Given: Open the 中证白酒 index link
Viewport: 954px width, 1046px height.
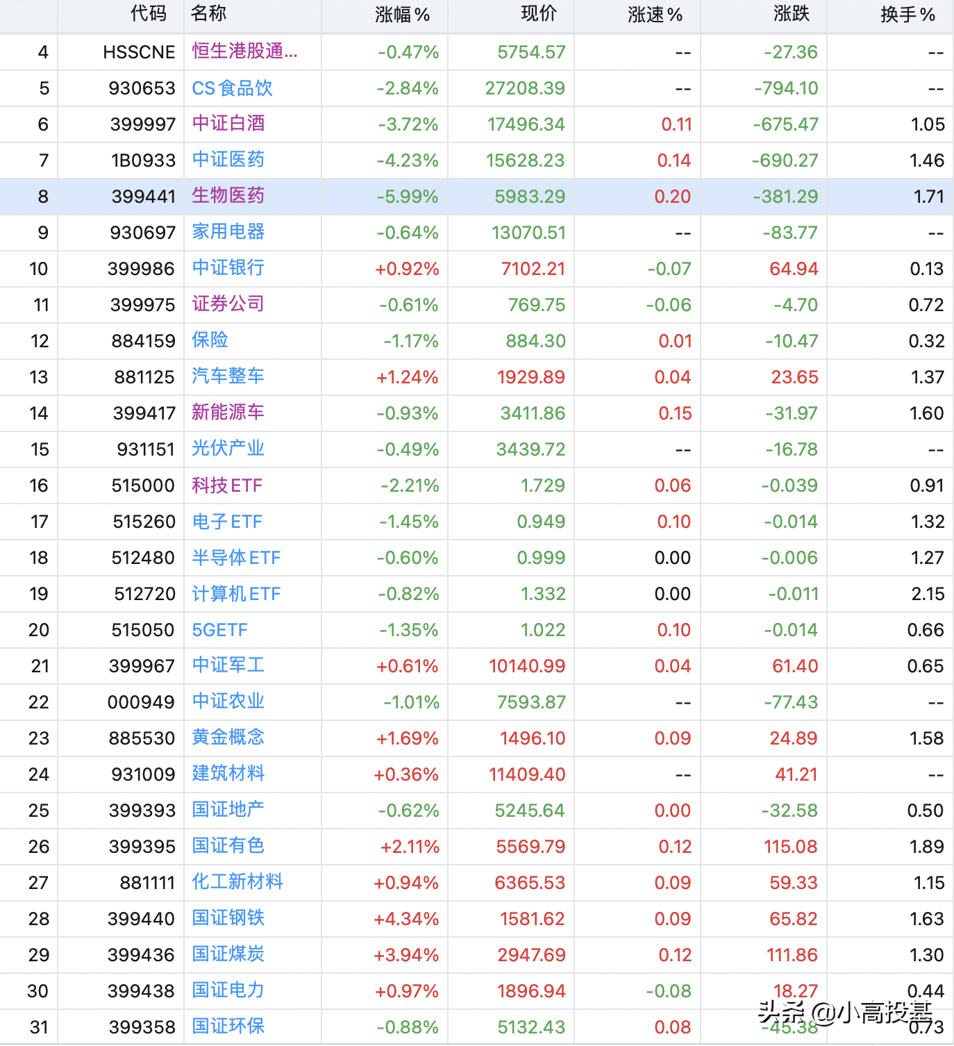Looking at the screenshot, I should (228, 124).
